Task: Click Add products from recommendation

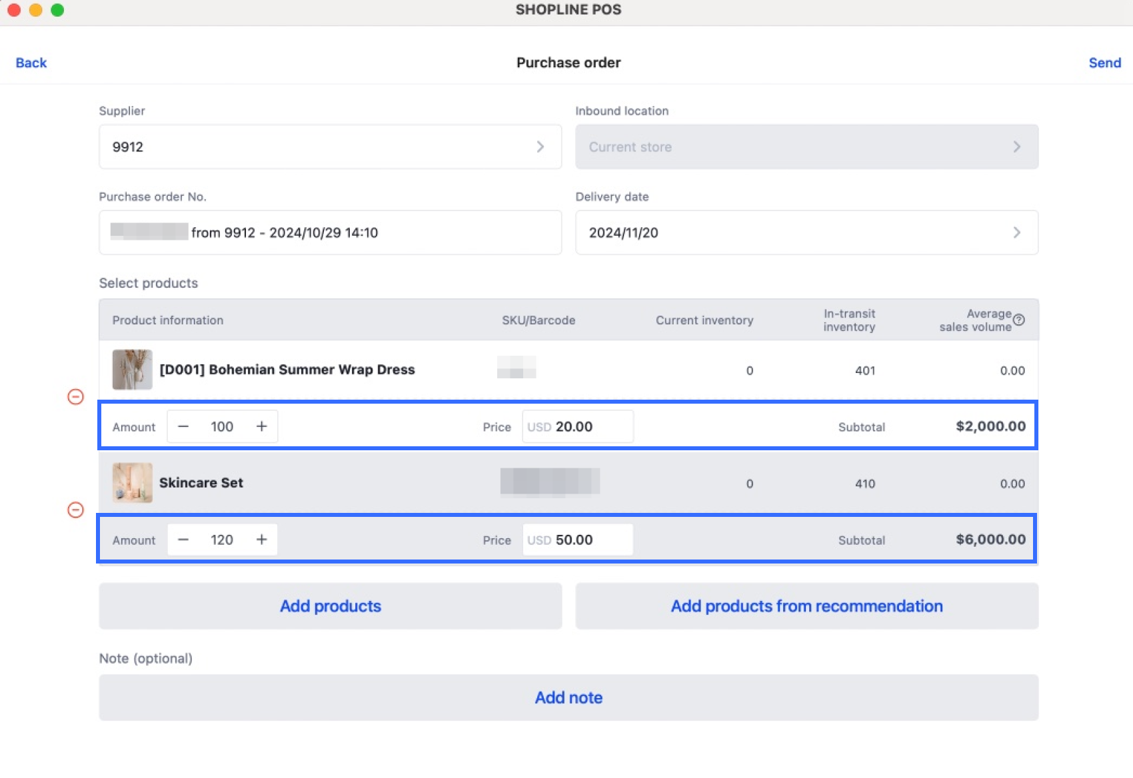Action: click(x=806, y=606)
